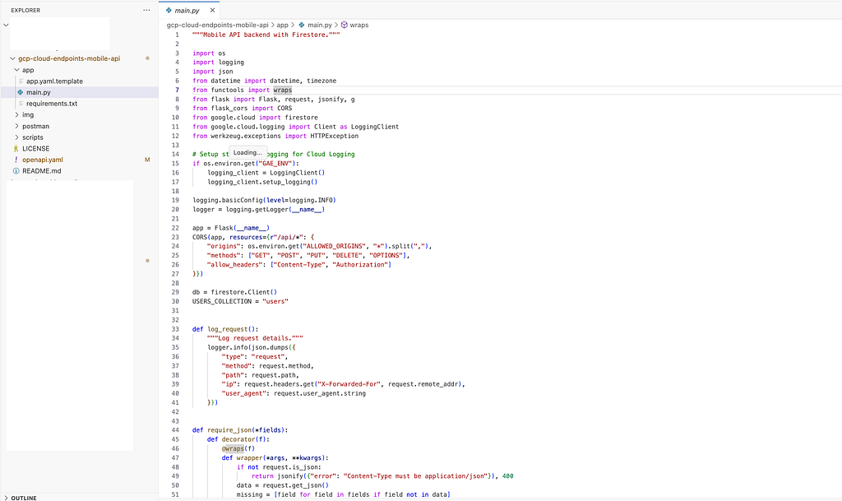Click the modified dot beside project folder
This screenshot has height=501, width=842.
click(x=147, y=58)
